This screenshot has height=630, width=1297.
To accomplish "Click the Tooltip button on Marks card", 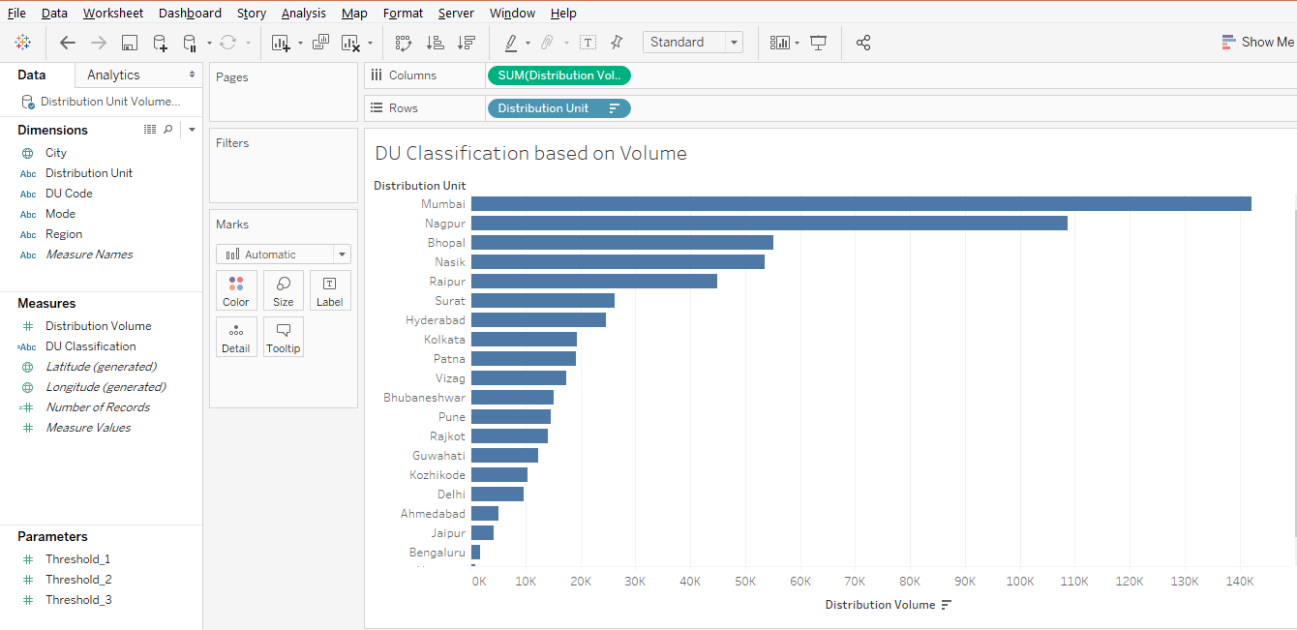I will click(283, 337).
